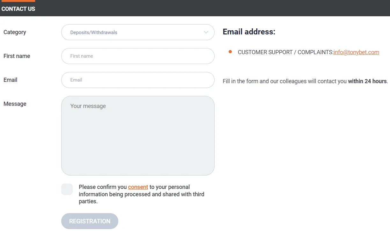Tick the personal information consent checkbox
The height and width of the screenshot is (231, 390).
point(67,189)
